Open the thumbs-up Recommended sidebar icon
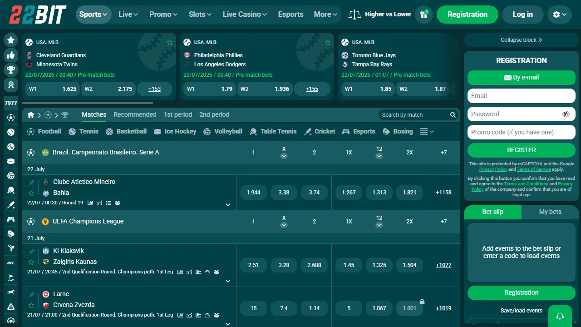Screen dimensions: 581x327 tap(11, 55)
